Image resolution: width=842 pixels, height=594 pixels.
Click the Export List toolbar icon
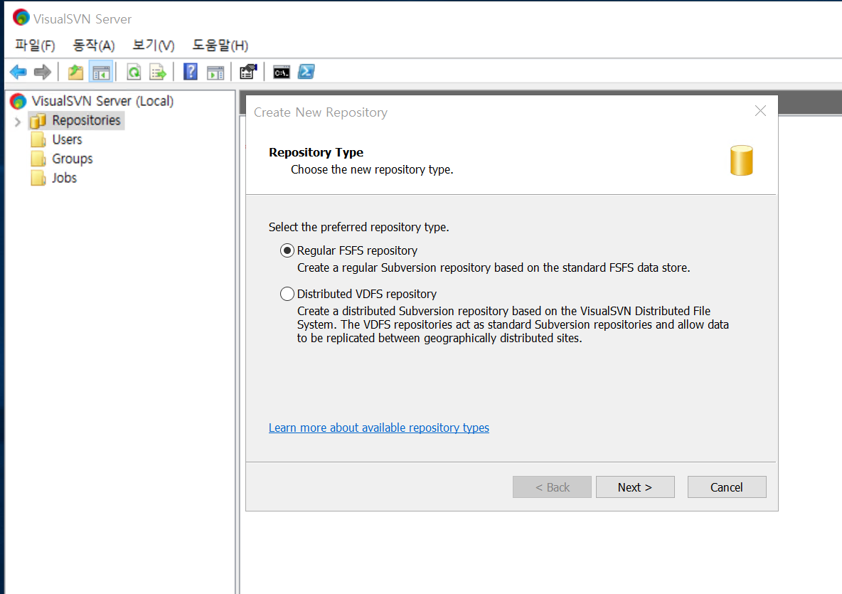pyautogui.click(x=158, y=71)
